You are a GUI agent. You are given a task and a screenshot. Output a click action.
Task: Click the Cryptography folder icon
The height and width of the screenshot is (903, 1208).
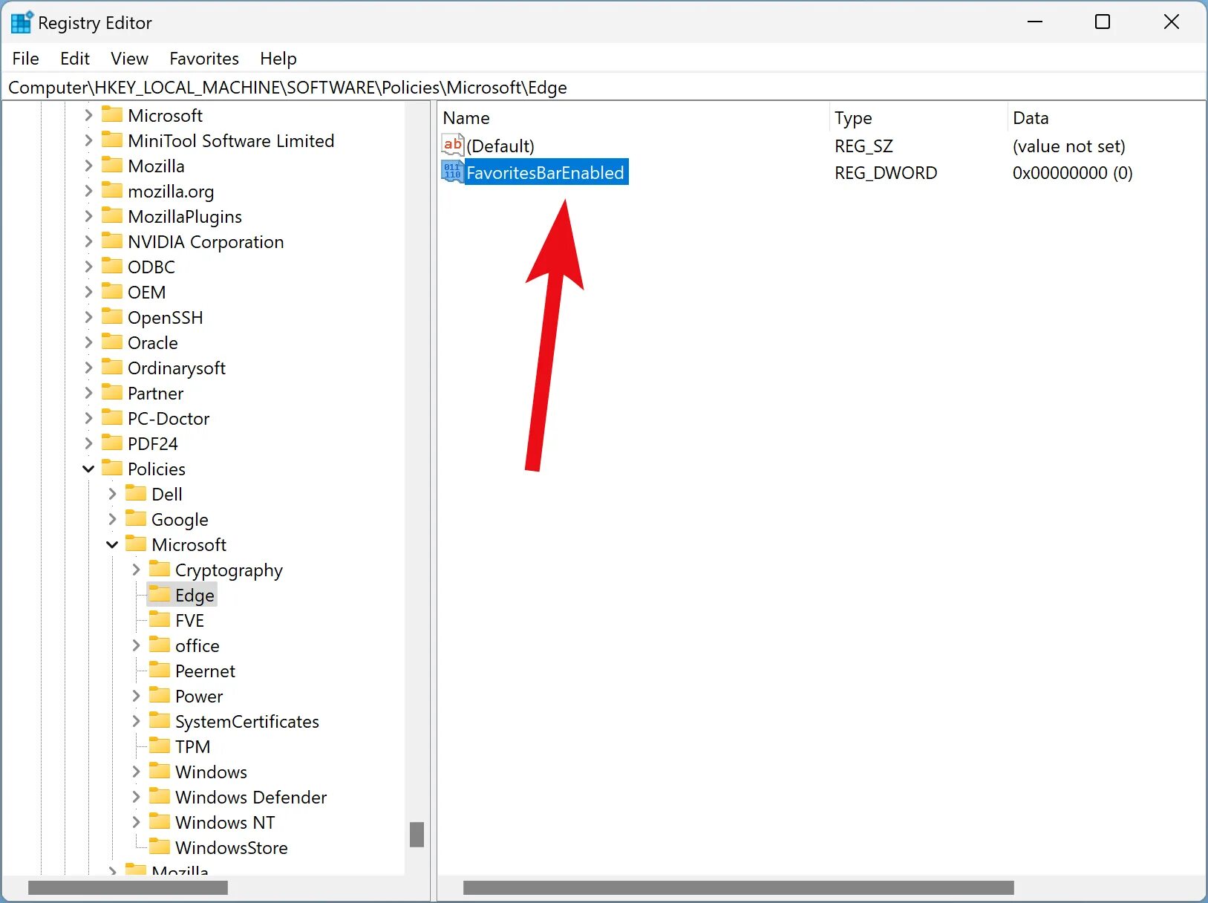[160, 570]
